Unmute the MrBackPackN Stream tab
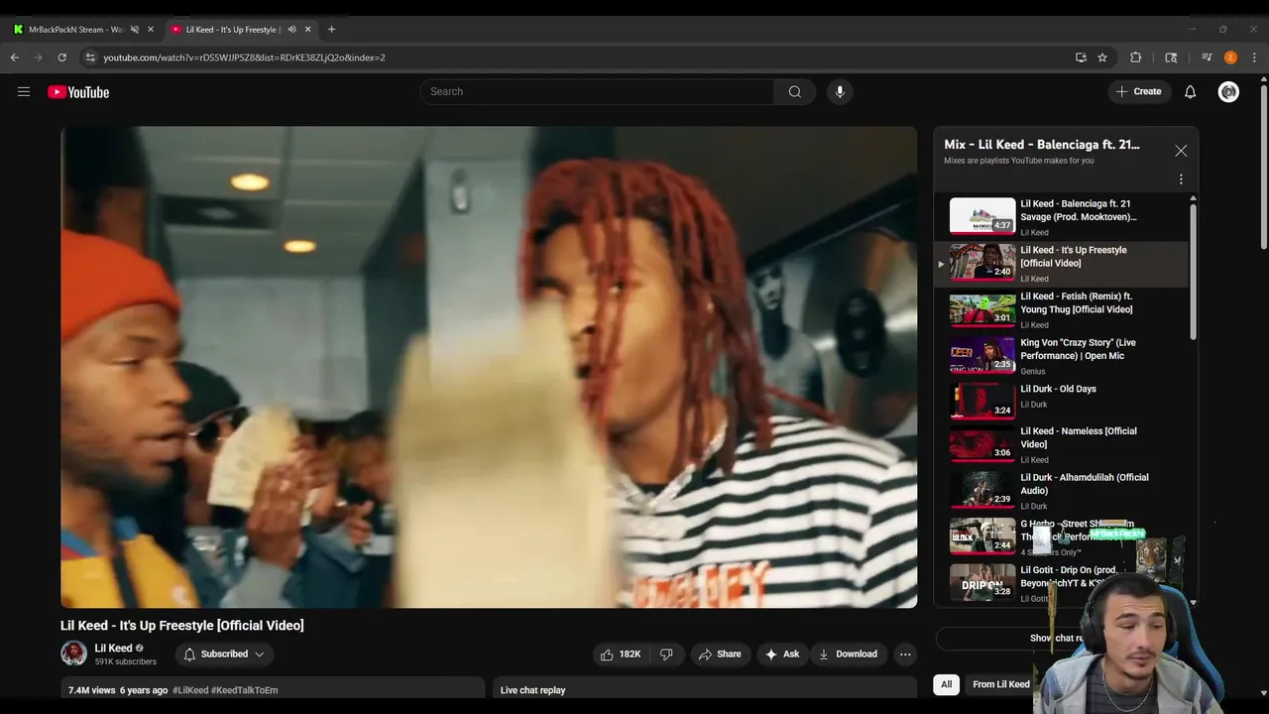 coord(135,30)
